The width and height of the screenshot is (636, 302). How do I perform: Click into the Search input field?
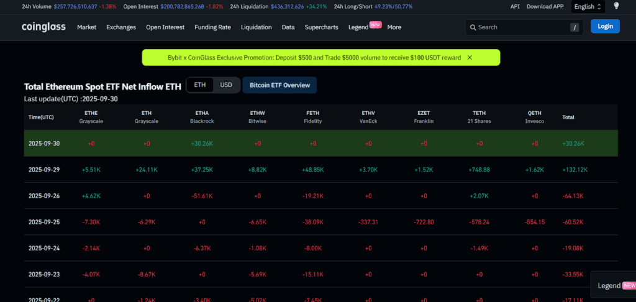tap(522, 27)
